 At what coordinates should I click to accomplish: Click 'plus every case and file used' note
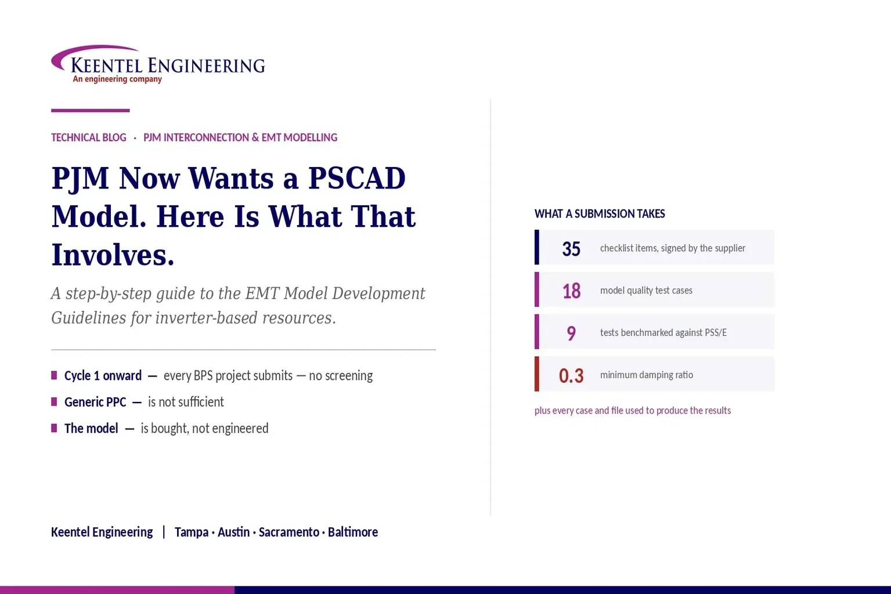(633, 410)
